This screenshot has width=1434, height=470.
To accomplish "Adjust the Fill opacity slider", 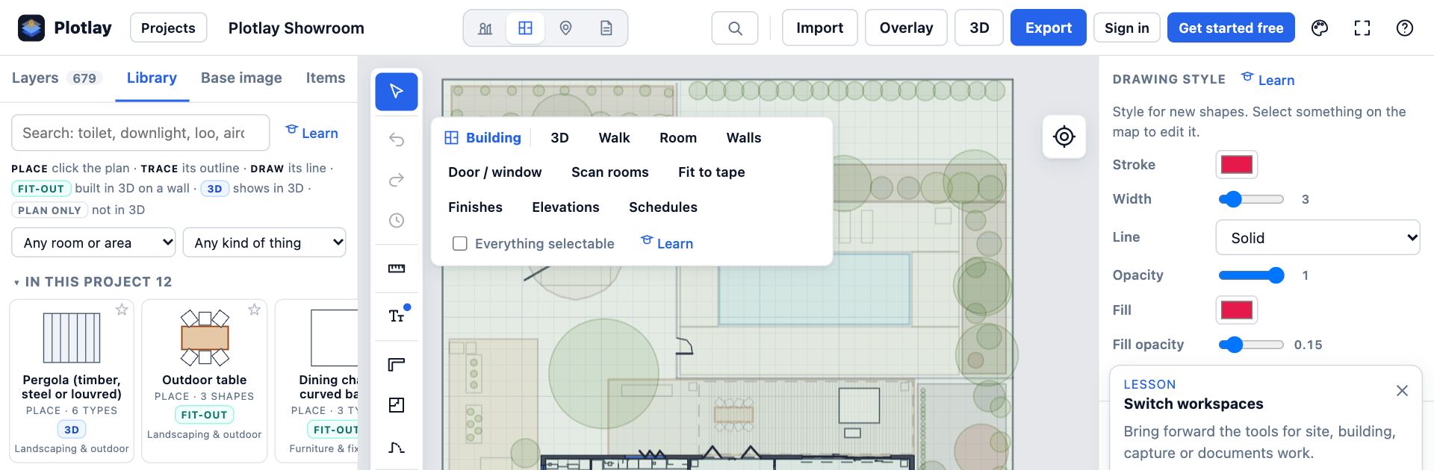I will pos(1251,345).
